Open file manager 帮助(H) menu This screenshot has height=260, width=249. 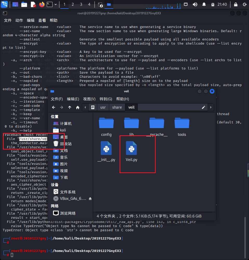pos(122,99)
